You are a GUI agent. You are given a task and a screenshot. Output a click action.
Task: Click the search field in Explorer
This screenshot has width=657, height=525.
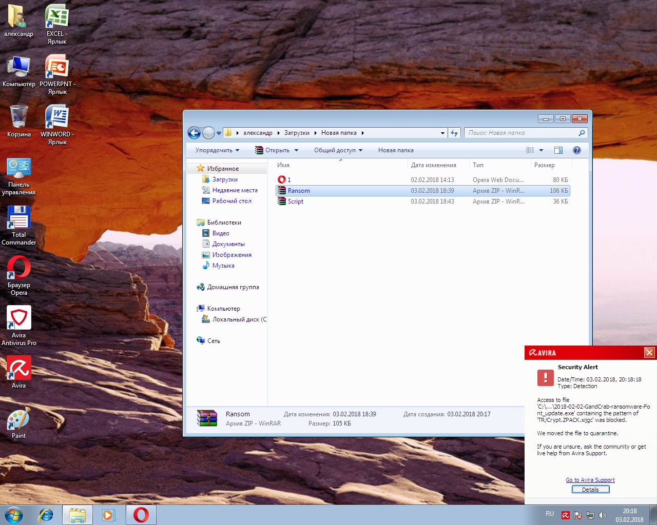(x=521, y=133)
